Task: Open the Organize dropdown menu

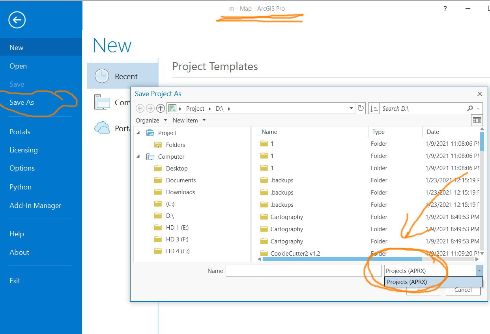Action: (151, 120)
